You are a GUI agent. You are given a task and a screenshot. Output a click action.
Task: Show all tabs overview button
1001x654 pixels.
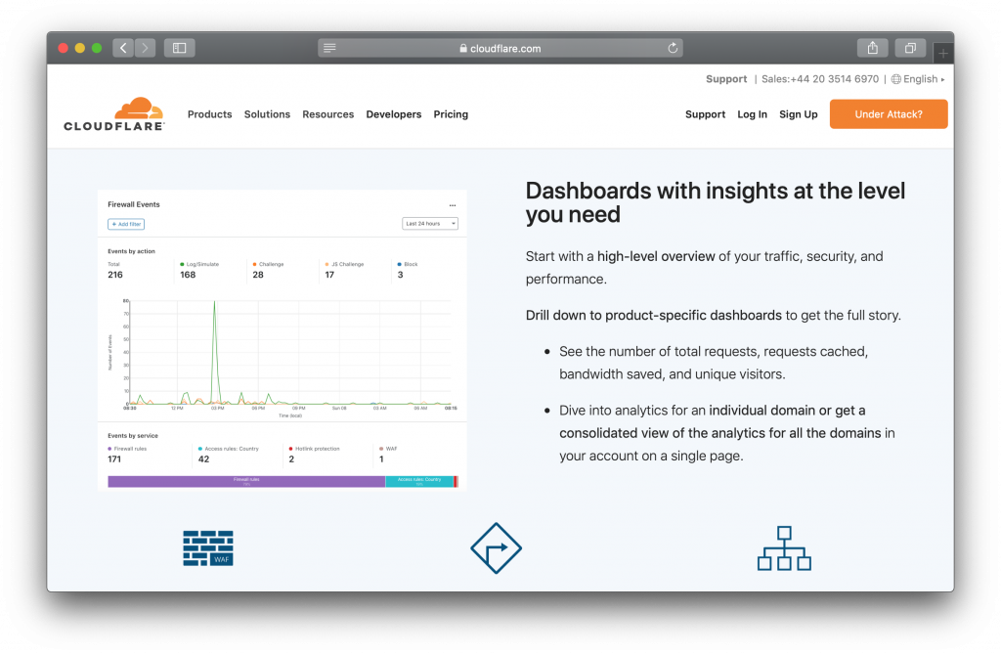tap(910, 48)
